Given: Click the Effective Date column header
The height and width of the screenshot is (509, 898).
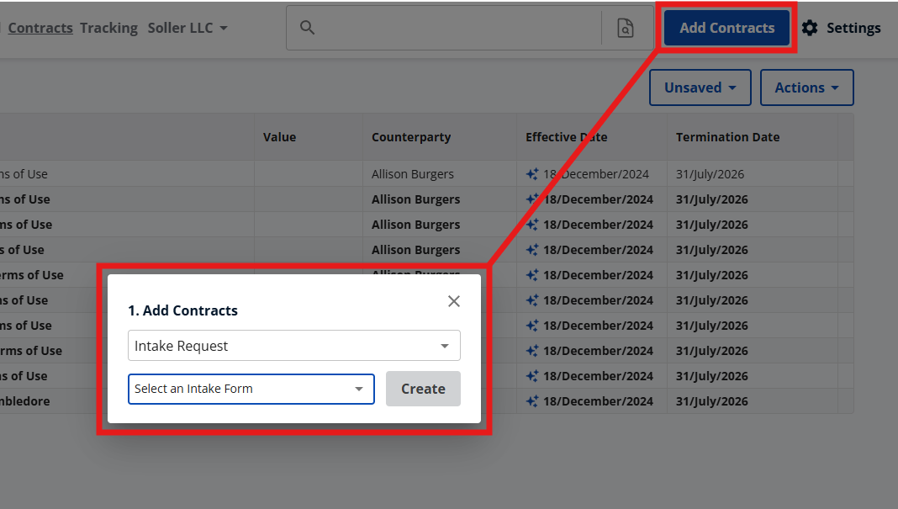Looking at the screenshot, I should [566, 137].
